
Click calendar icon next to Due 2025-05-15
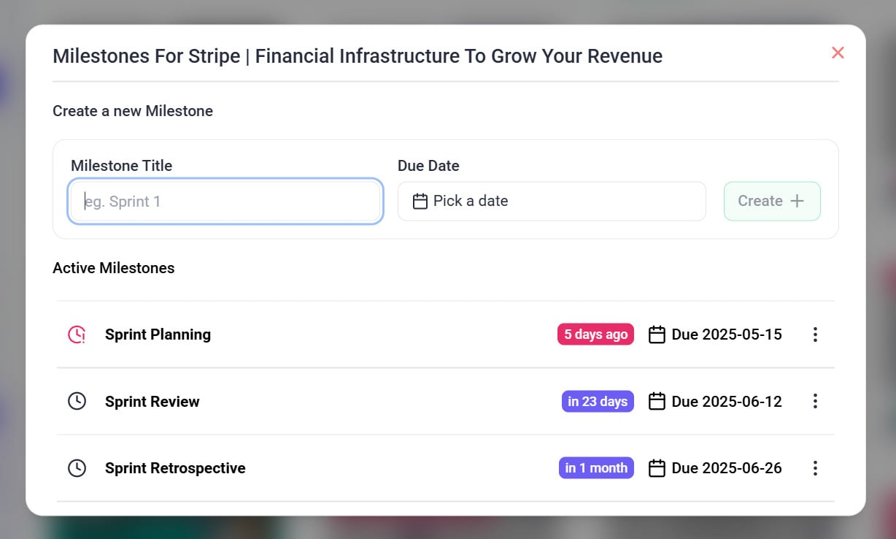pyautogui.click(x=657, y=335)
